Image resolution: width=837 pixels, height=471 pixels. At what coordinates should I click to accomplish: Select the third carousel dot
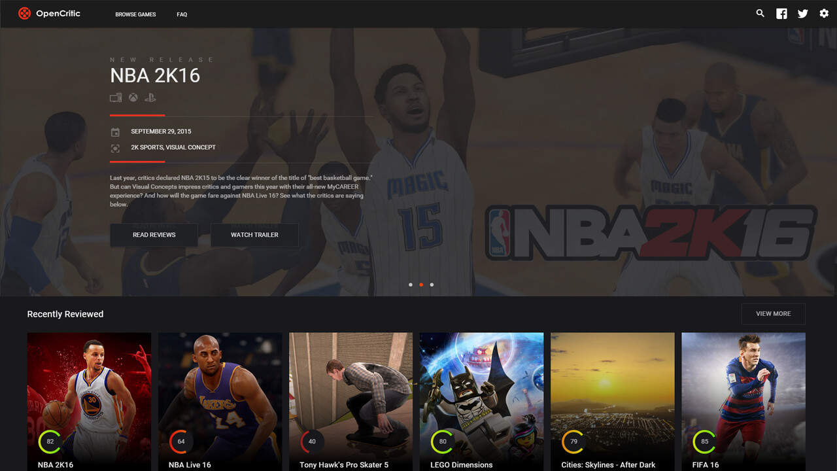(x=432, y=285)
